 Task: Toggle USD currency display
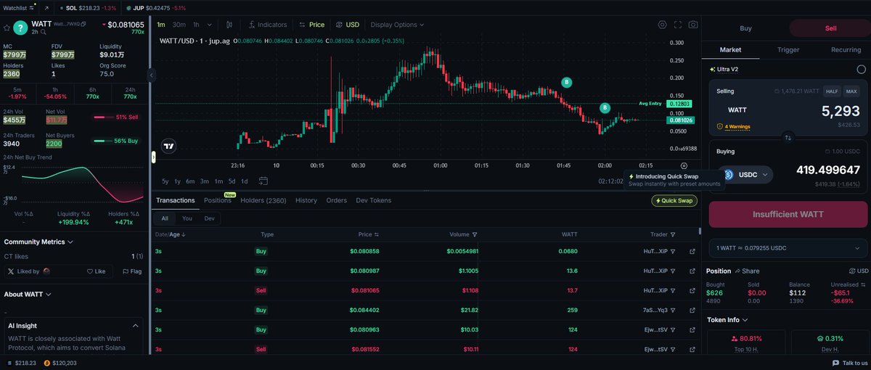click(x=348, y=25)
